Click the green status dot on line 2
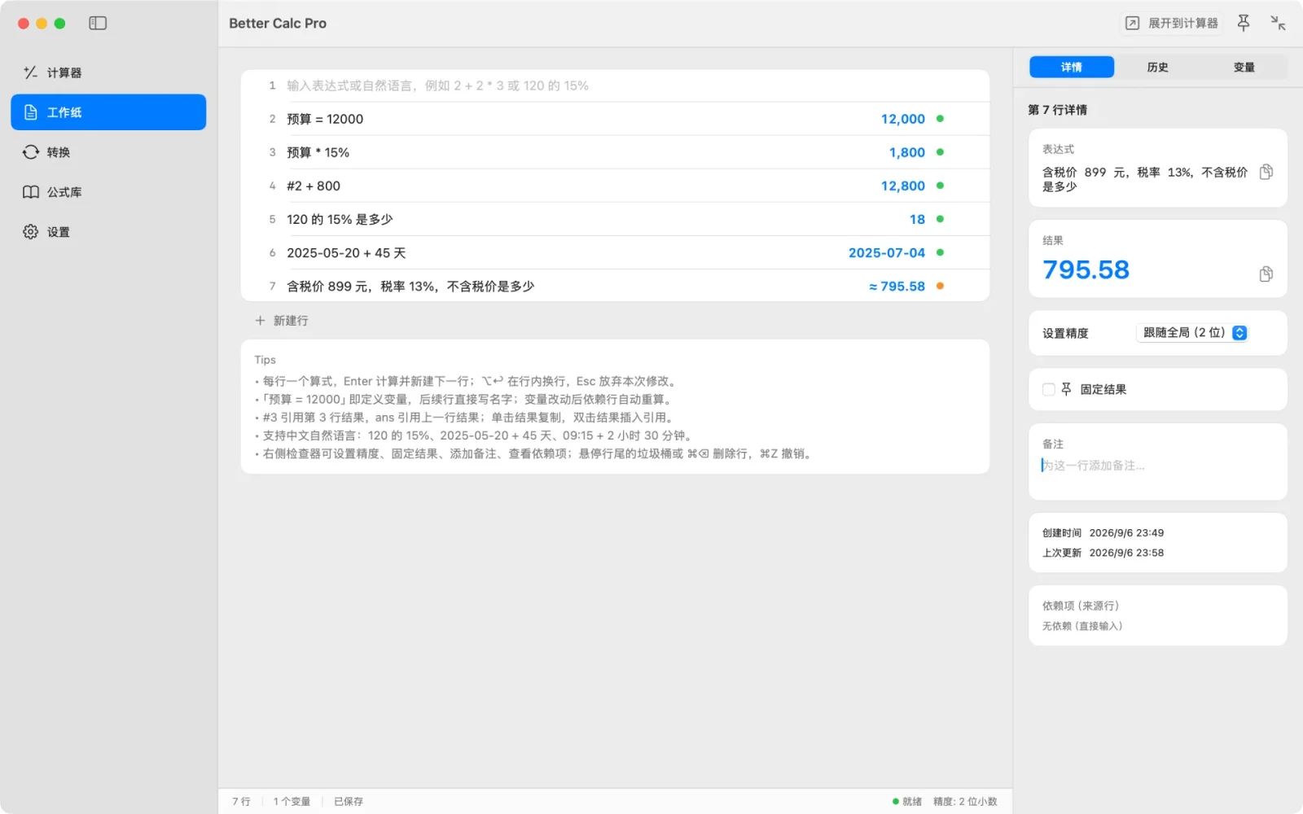 (x=940, y=119)
